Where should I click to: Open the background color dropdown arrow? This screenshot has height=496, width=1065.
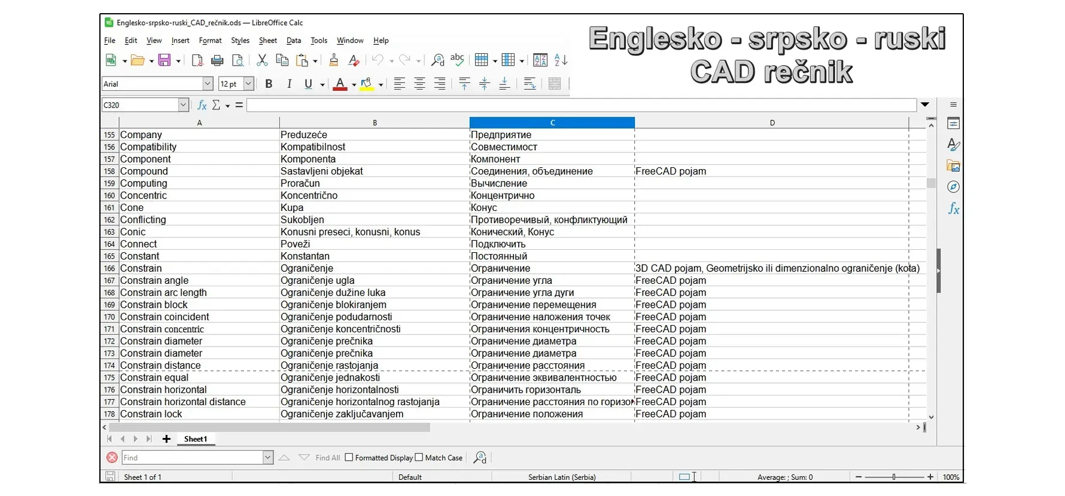(x=381, y=85)
